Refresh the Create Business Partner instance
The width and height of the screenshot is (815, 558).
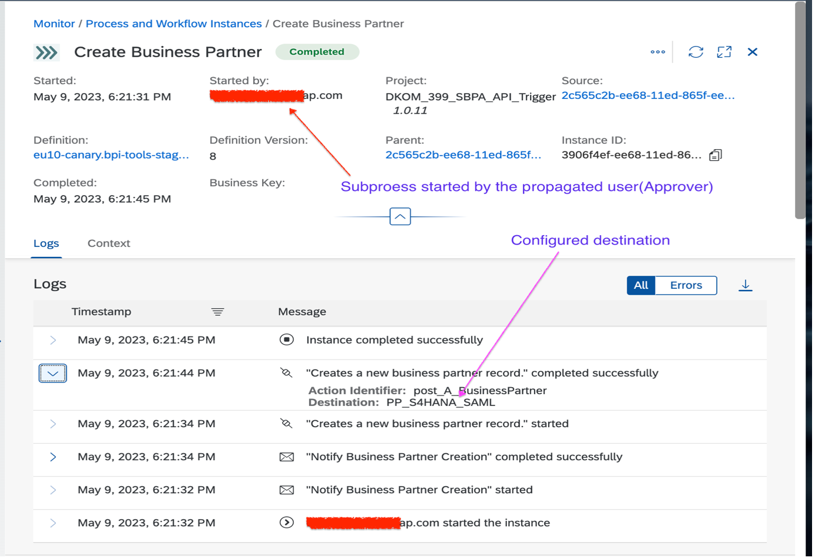[695, 52]
